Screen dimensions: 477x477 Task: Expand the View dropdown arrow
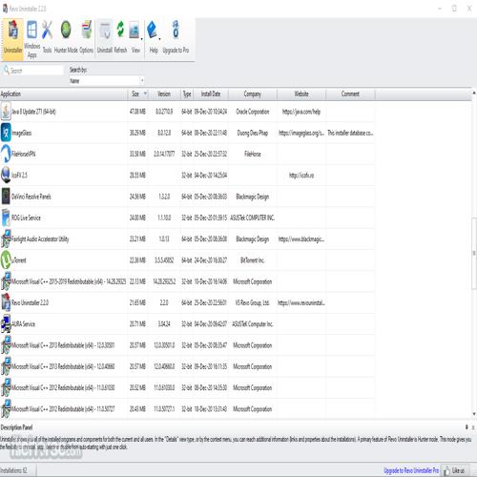coord(142,39)
